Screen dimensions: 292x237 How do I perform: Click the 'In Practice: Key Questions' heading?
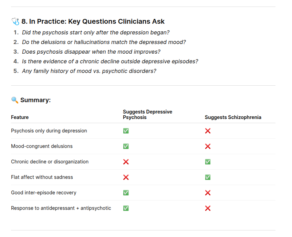coord(93,22)
